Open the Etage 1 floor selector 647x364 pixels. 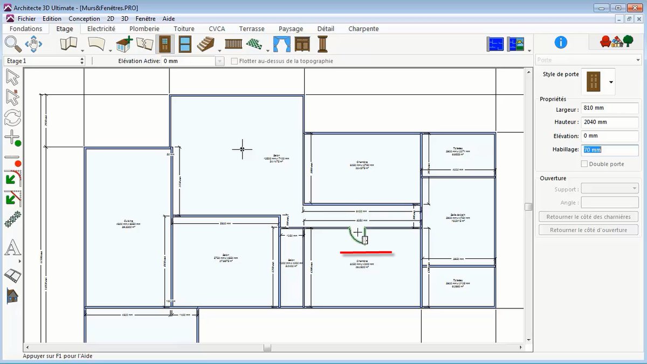(44, 61)
